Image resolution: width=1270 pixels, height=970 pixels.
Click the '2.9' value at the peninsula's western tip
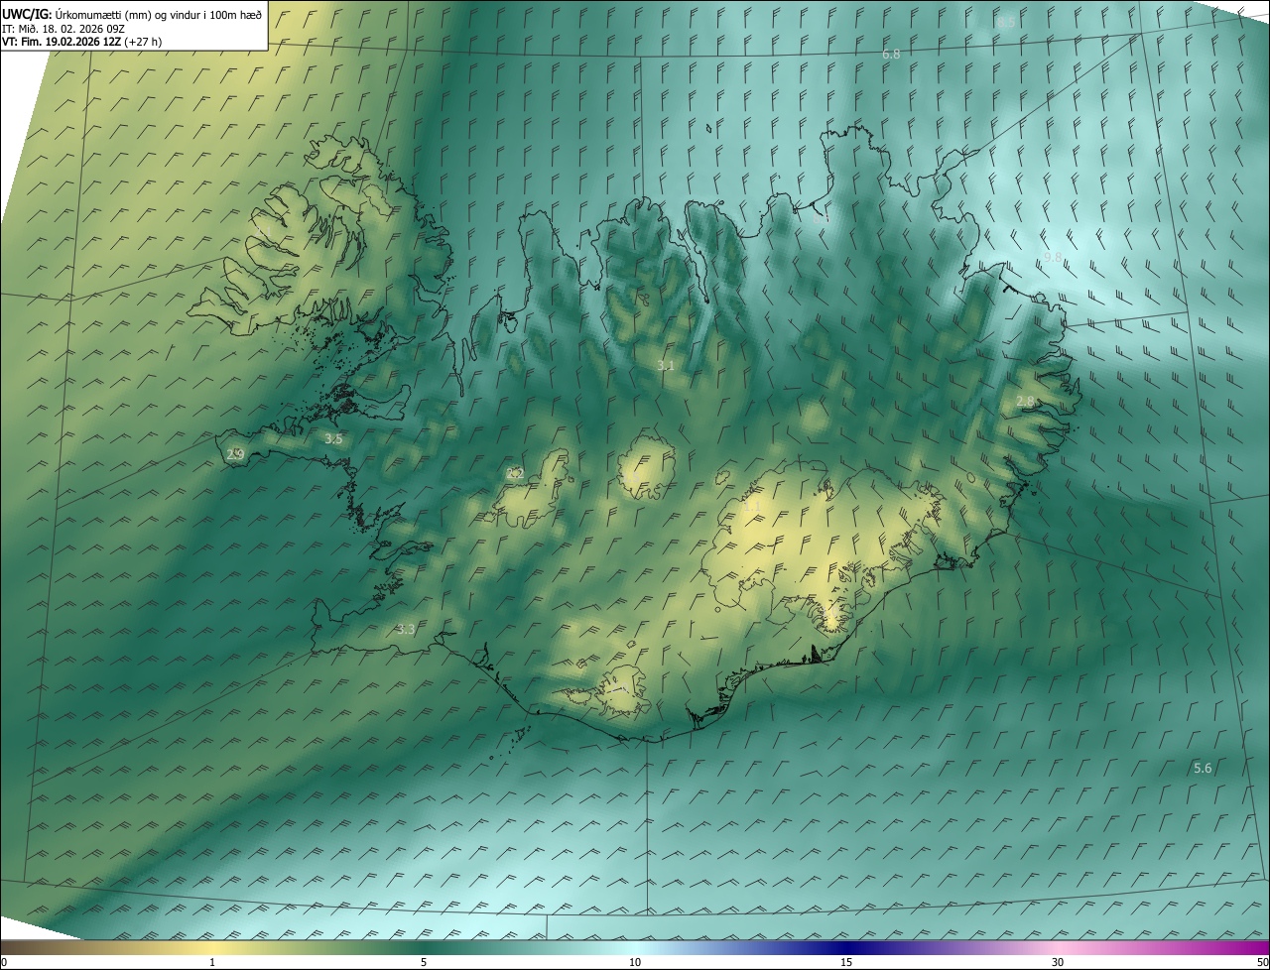[235, 454]
